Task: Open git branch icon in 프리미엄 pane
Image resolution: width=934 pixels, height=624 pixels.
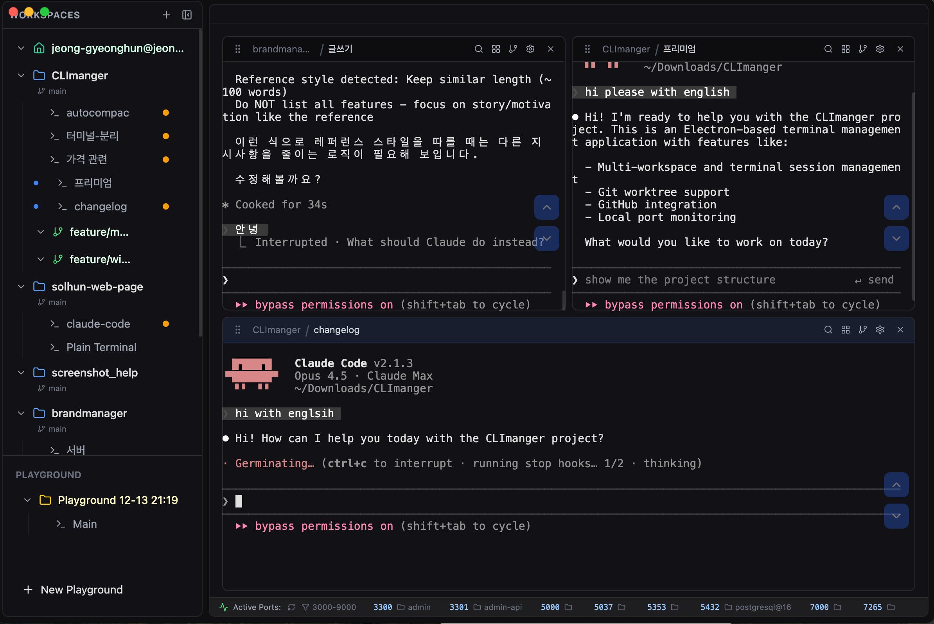Action: coord(863,49)
